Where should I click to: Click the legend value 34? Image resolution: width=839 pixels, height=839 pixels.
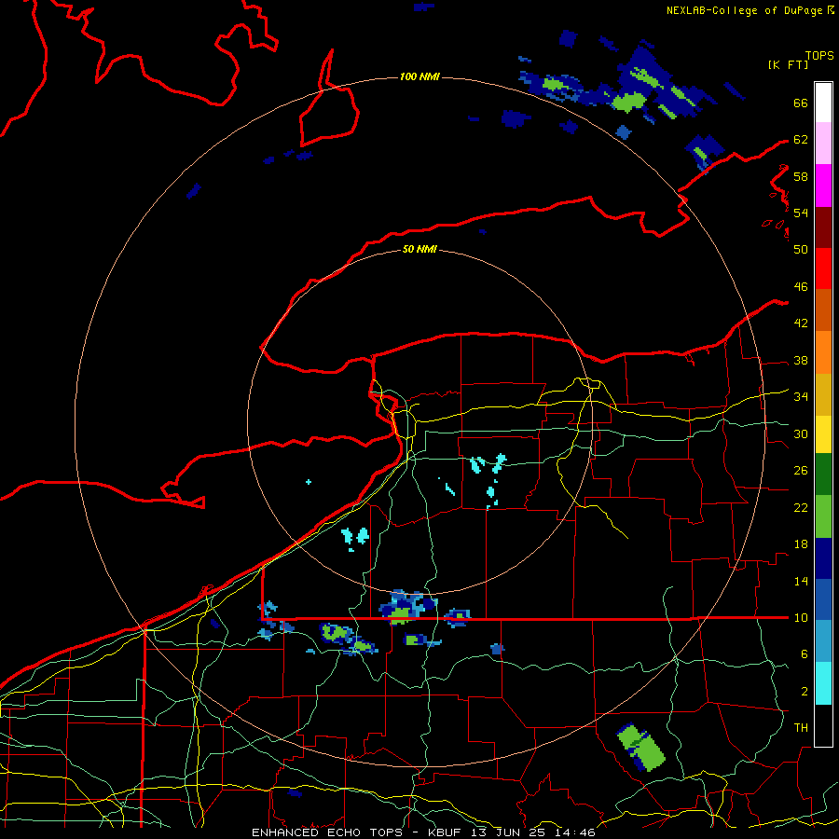point(801,396)
